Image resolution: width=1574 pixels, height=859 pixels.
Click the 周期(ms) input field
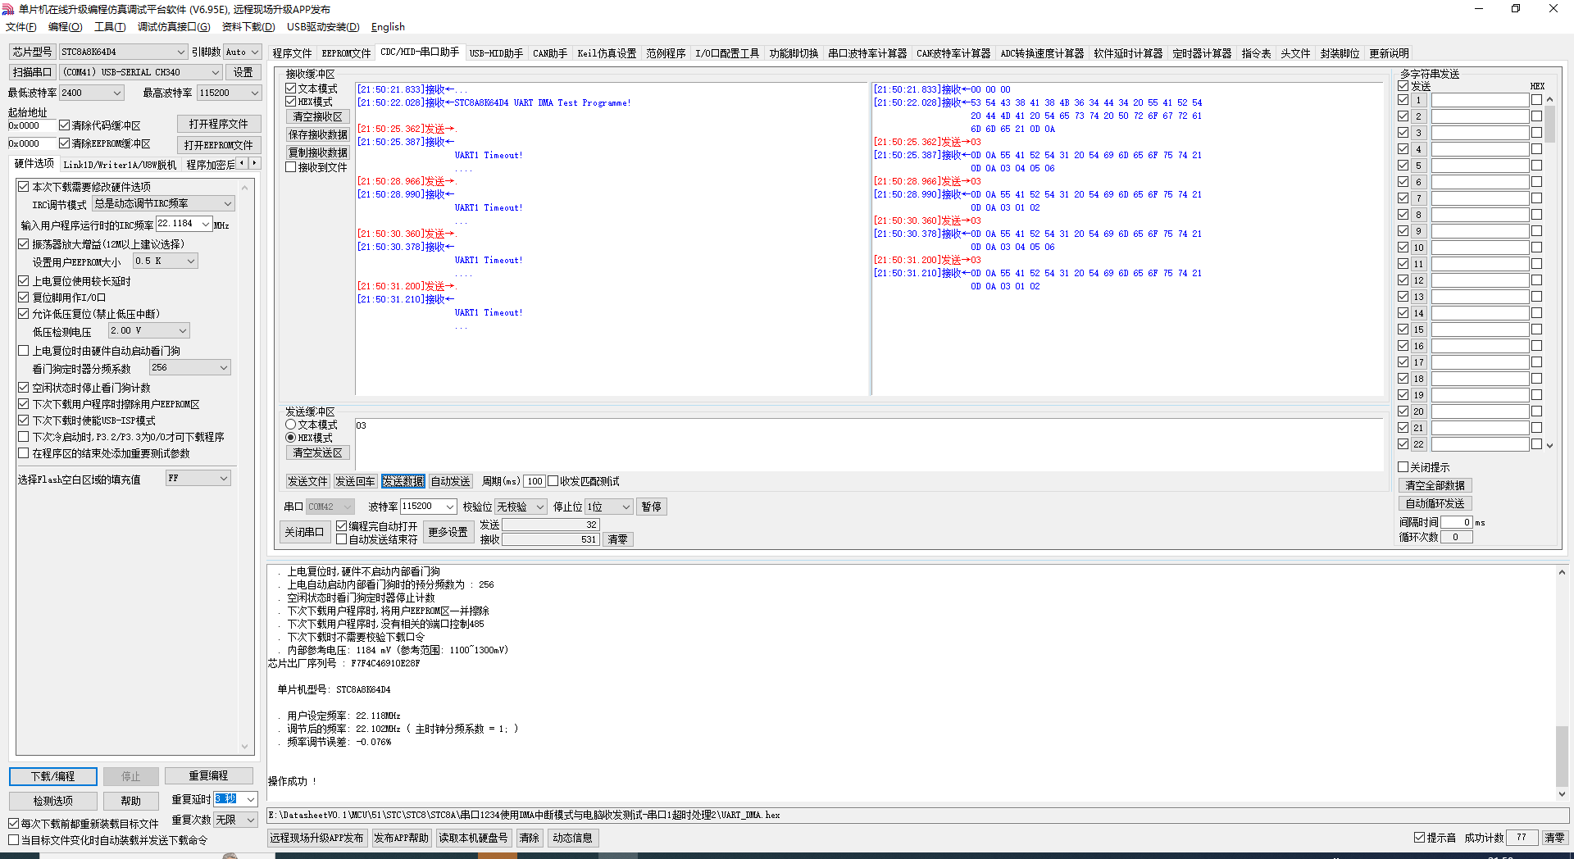[x=535, y=481]
